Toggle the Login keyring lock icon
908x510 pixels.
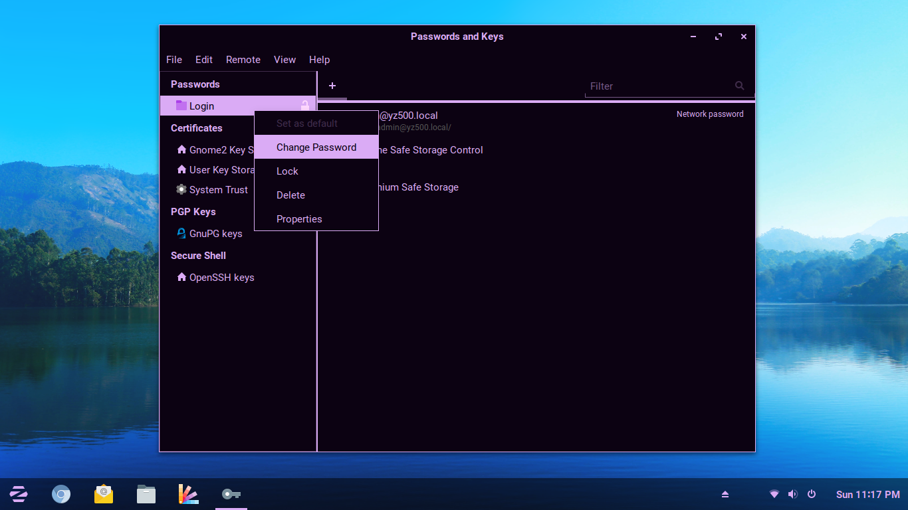tap(305, 106)
